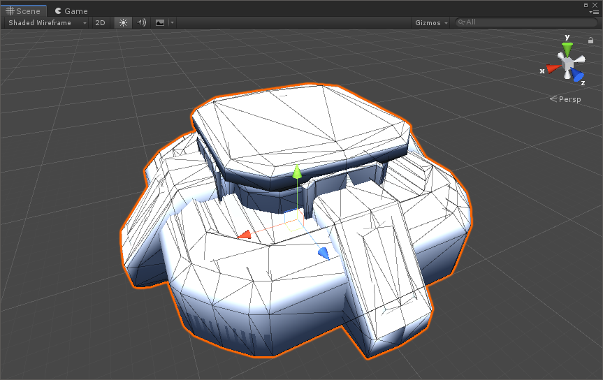603x380 pixels.
Task: Click the red X move handle arrow
Action: pos(244,235)
